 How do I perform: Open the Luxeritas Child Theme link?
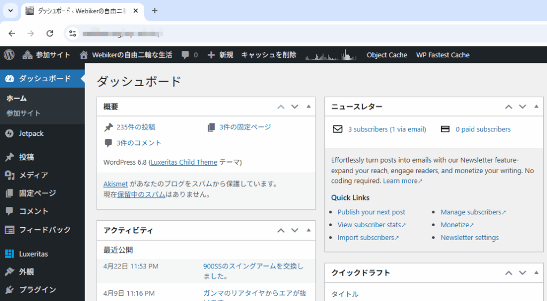[x=184, y=163]
